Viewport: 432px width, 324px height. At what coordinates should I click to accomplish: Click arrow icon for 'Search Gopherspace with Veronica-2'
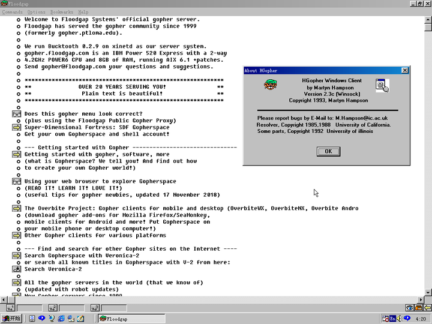click(x=17, y=256)
